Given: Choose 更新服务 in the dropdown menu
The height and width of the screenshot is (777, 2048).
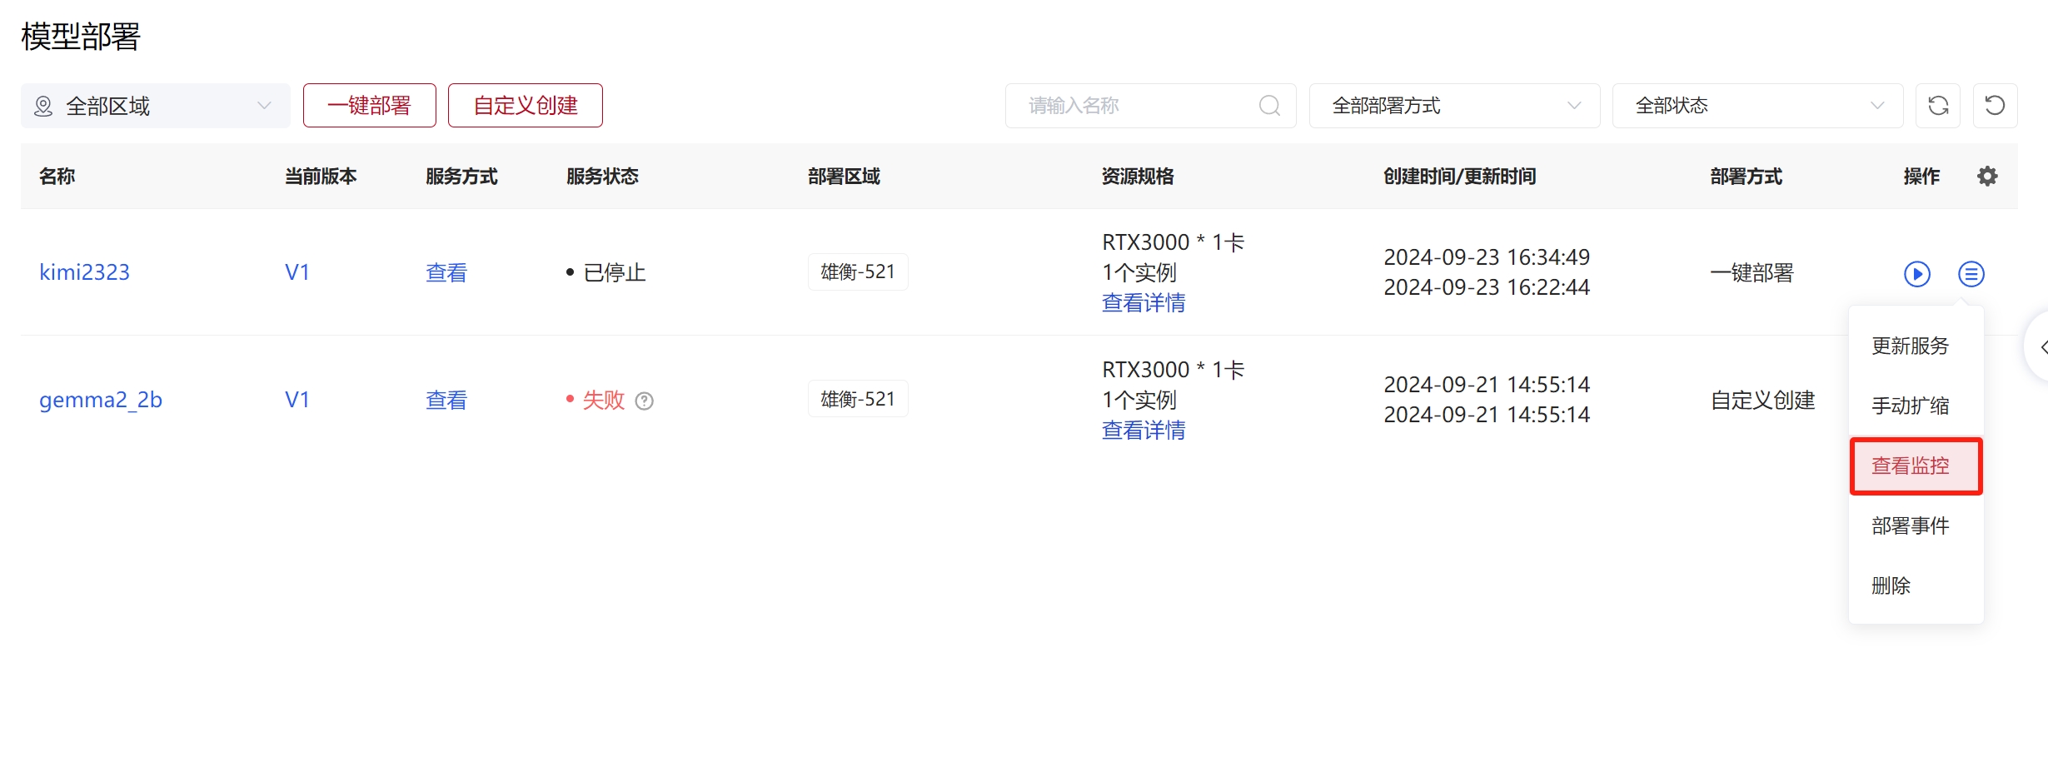Looking at the screenshot, I should pos(1911,346).
